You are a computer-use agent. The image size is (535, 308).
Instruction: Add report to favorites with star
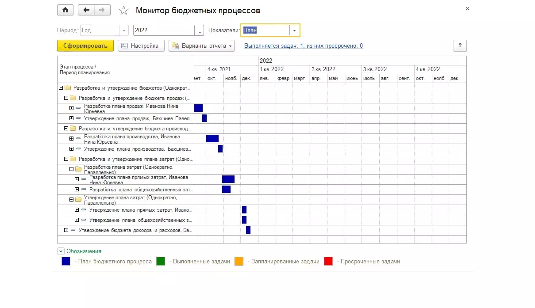click(123, 11)
